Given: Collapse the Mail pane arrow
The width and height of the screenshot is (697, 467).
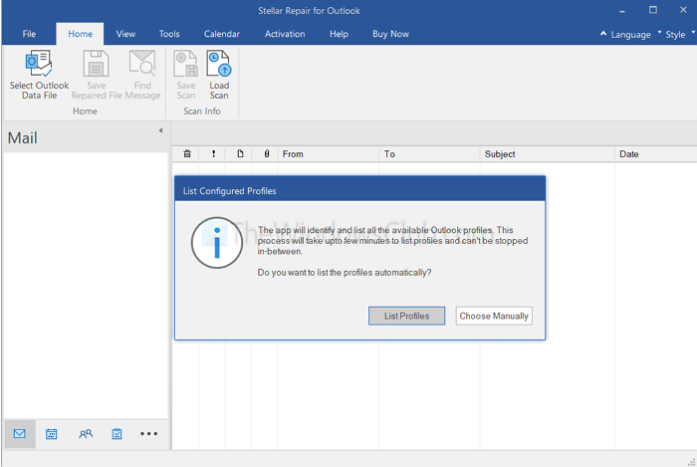Looking at the screenshot, I should click(160, 130).
